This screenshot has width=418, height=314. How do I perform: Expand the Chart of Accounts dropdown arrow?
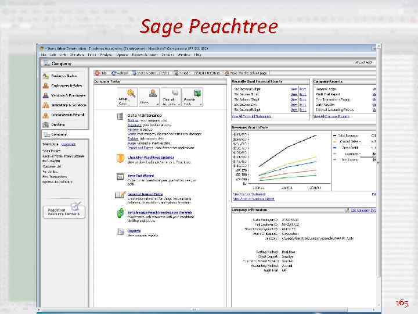[x=179, y=105]
